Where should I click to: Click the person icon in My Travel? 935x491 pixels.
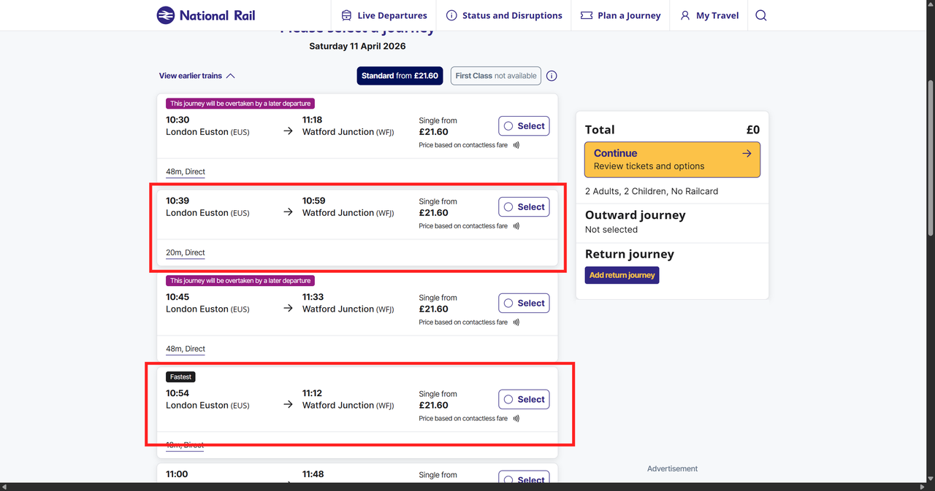pyautogui.click(x=685, y=15)
